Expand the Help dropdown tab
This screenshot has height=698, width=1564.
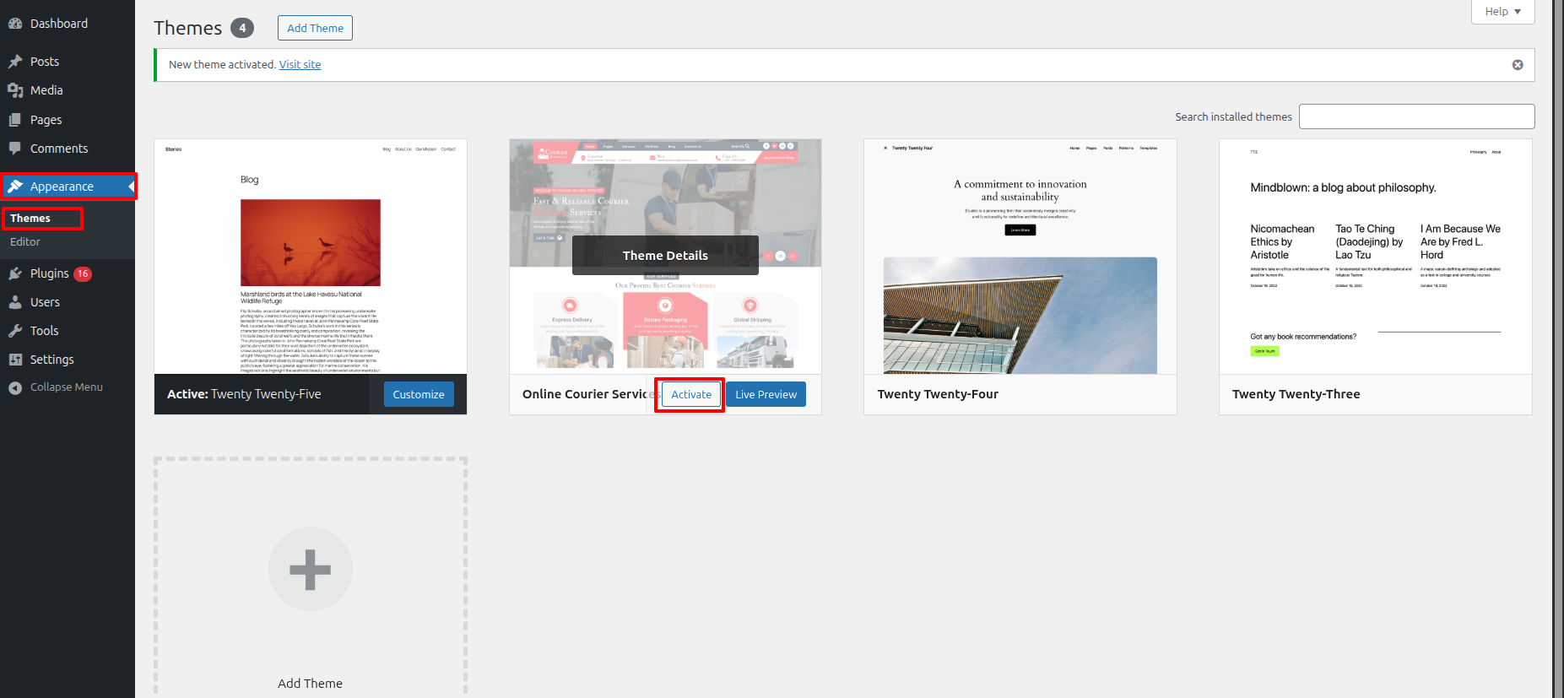(1502, 12)
